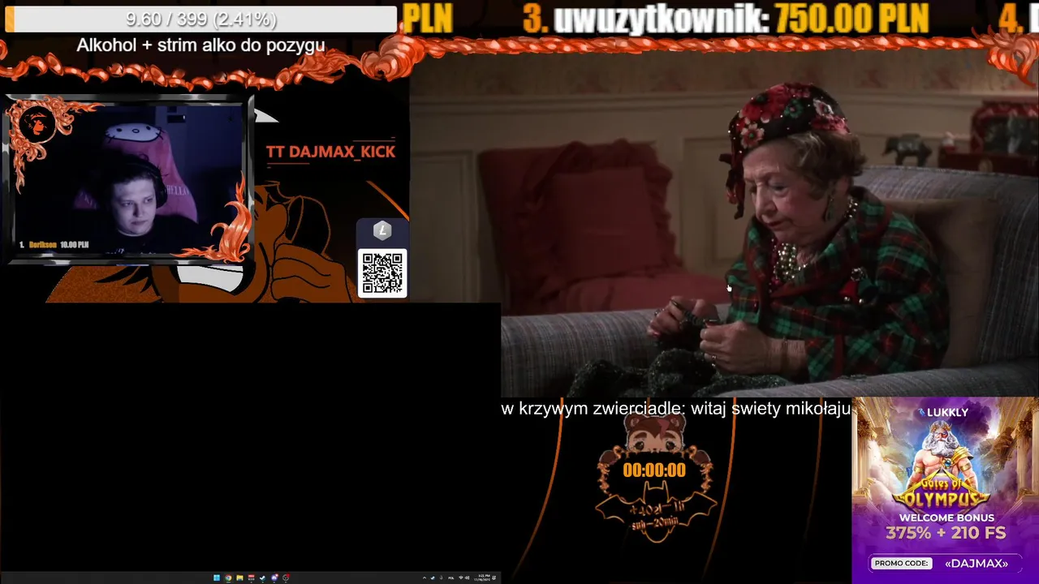Open the Steam icon in the system tray
The height and width of the screenshot is (584, 1039).
tap(433, 578)
